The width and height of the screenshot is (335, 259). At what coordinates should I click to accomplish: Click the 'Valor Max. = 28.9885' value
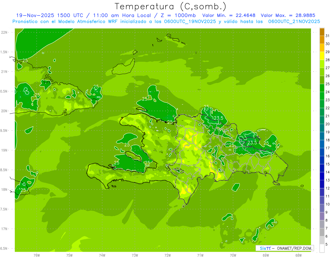pos(288,15)
